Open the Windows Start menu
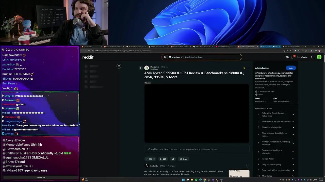The width and height of the screenshot is (325, 182). click(183, 180)
